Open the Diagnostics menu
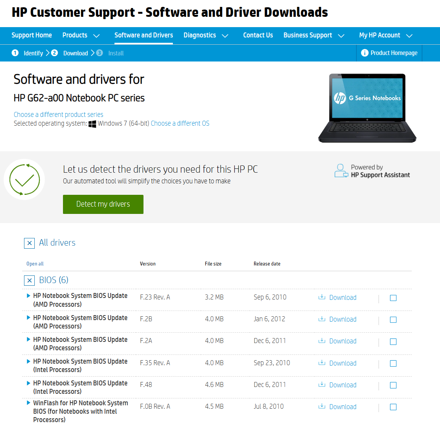This screenshot has height=424, width=440. click(x=200, y=36)
